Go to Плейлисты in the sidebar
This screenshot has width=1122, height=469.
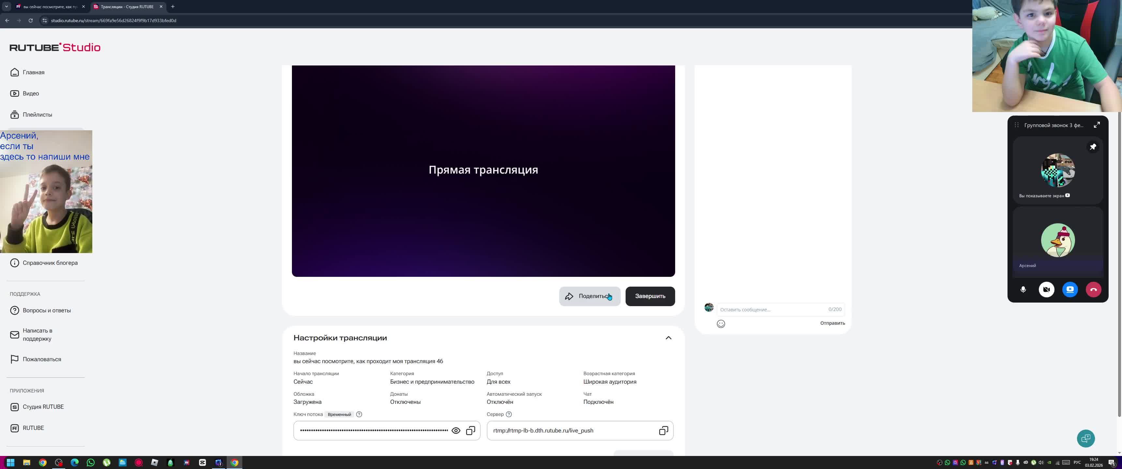pos(37,114)
